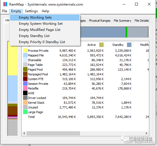The image size is (157, 146).
Task: Click the horizontal scrollbar thumb
Action: tap(53, 133)
